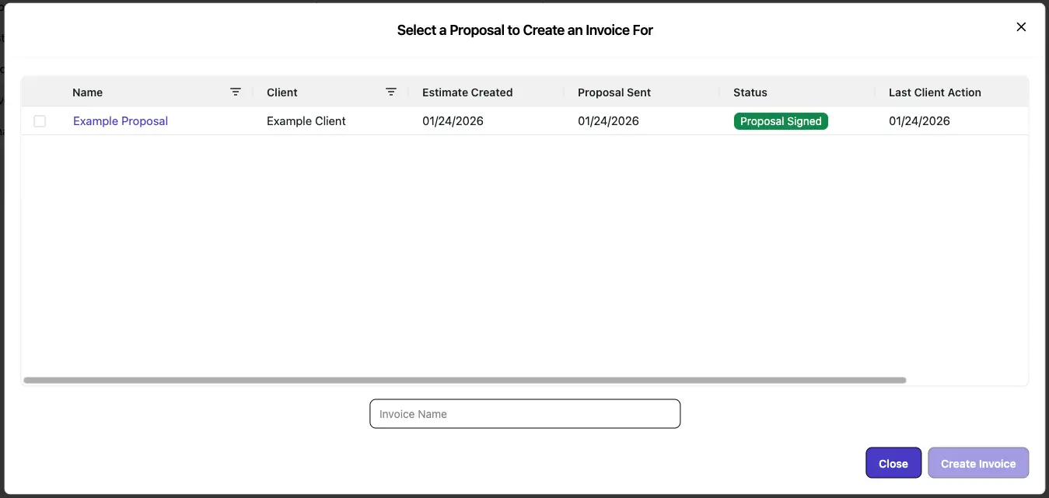Open the filter for the Client column
The image size is (1049, 498).
(391, 92)
